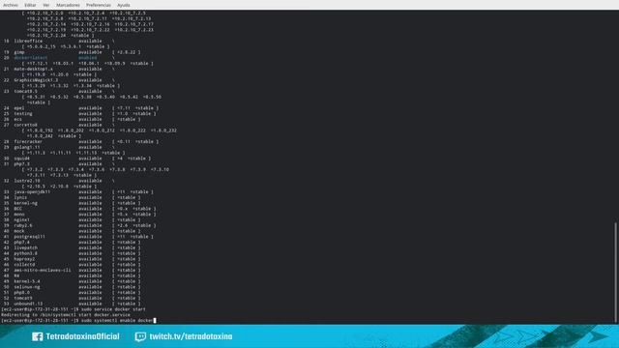Click the java-openjdk11 package name
This screenshot has width=619, height=348.
pos(32,191)
